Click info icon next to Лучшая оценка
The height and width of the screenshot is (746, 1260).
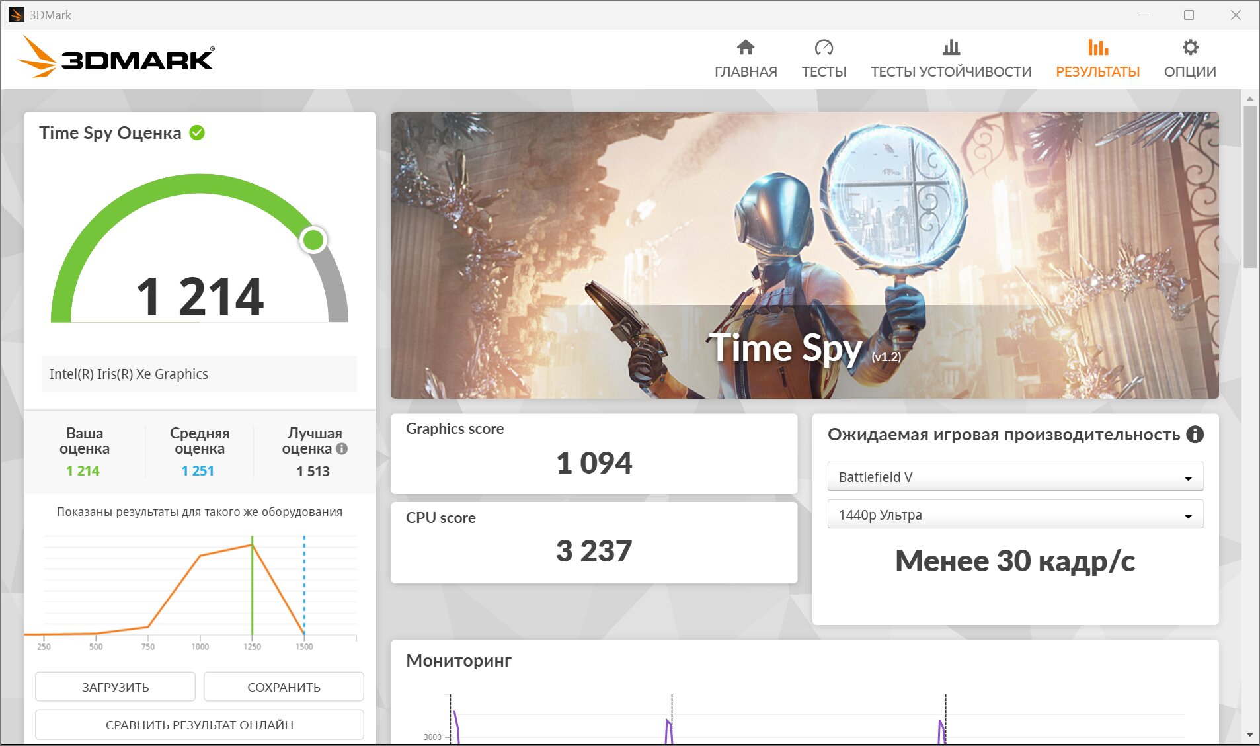(342, 449)
